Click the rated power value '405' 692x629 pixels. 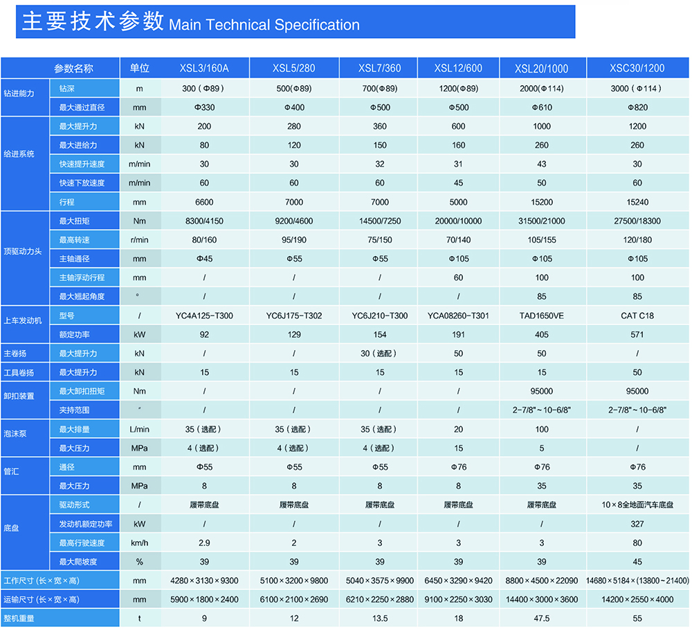point(542,335)
